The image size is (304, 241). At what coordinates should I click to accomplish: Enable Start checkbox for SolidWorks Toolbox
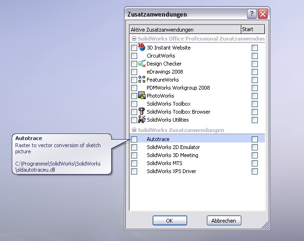pos(255,104)
